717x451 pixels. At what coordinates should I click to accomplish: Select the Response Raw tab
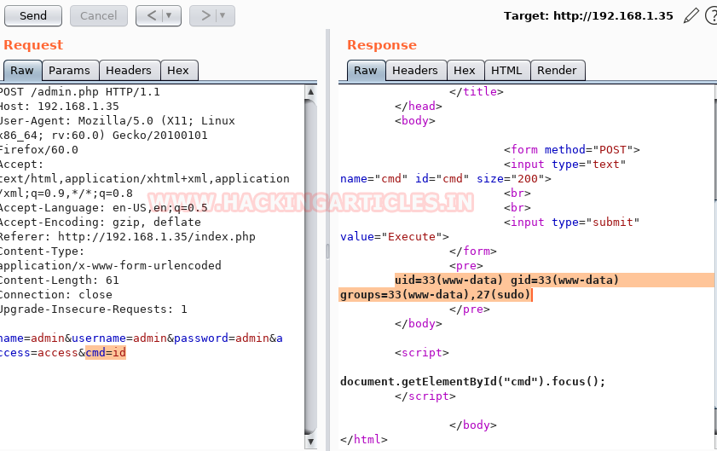(x=366, y=71)
